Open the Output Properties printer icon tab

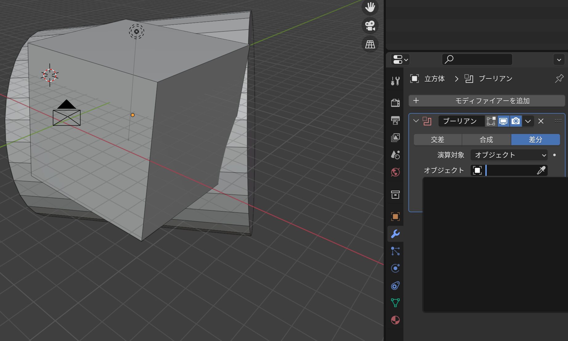coord(395,121)
